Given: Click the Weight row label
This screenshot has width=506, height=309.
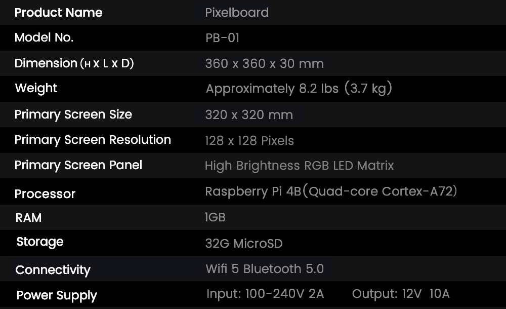Looking at the screenshot, I should click(36, 88).
